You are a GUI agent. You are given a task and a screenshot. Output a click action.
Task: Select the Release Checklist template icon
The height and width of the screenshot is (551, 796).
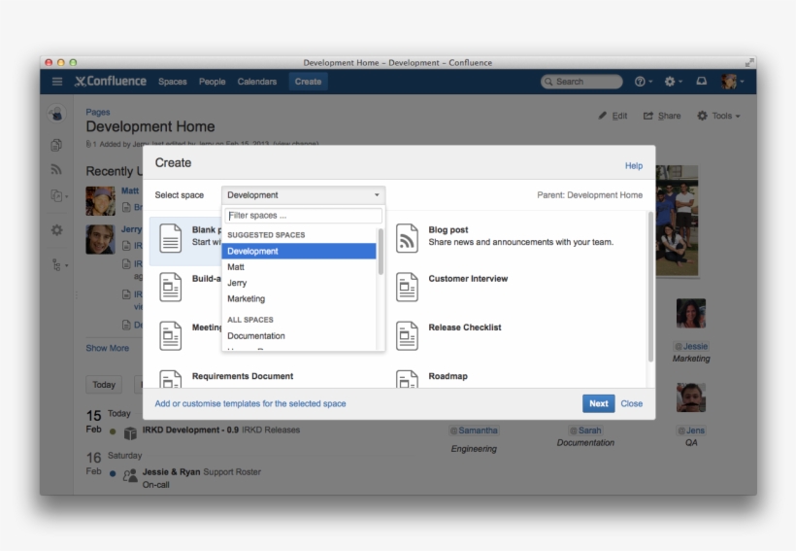(407, 335)
